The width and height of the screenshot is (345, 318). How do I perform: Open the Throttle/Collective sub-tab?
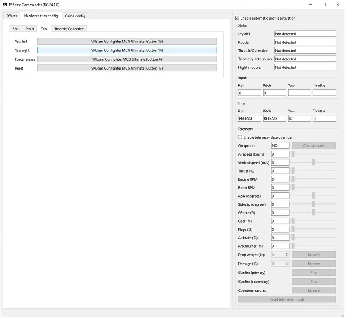pyautogui.click(x=69, y=29)
